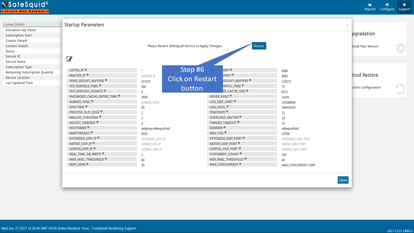Open the Support menu
Image resolution: width=414 pixels, height=233 pixels.
pyautogui.click(x=404, y=7)
